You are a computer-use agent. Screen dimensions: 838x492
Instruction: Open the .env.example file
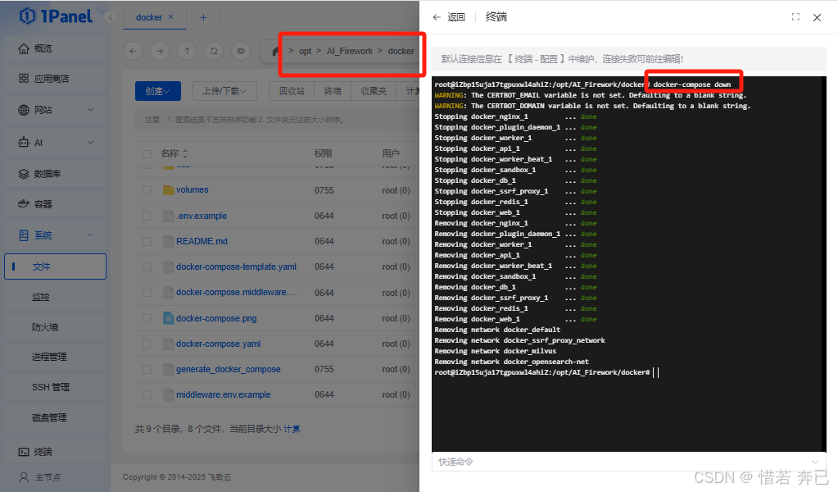[x=202, y=216]
